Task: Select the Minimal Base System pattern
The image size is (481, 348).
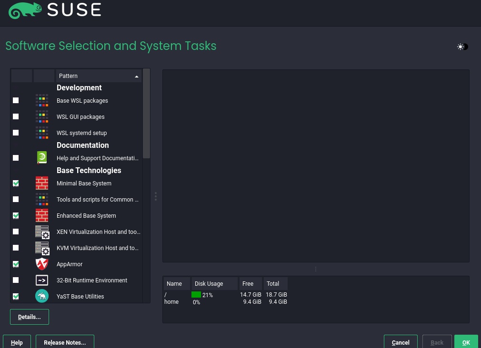Action: [84, 183]
